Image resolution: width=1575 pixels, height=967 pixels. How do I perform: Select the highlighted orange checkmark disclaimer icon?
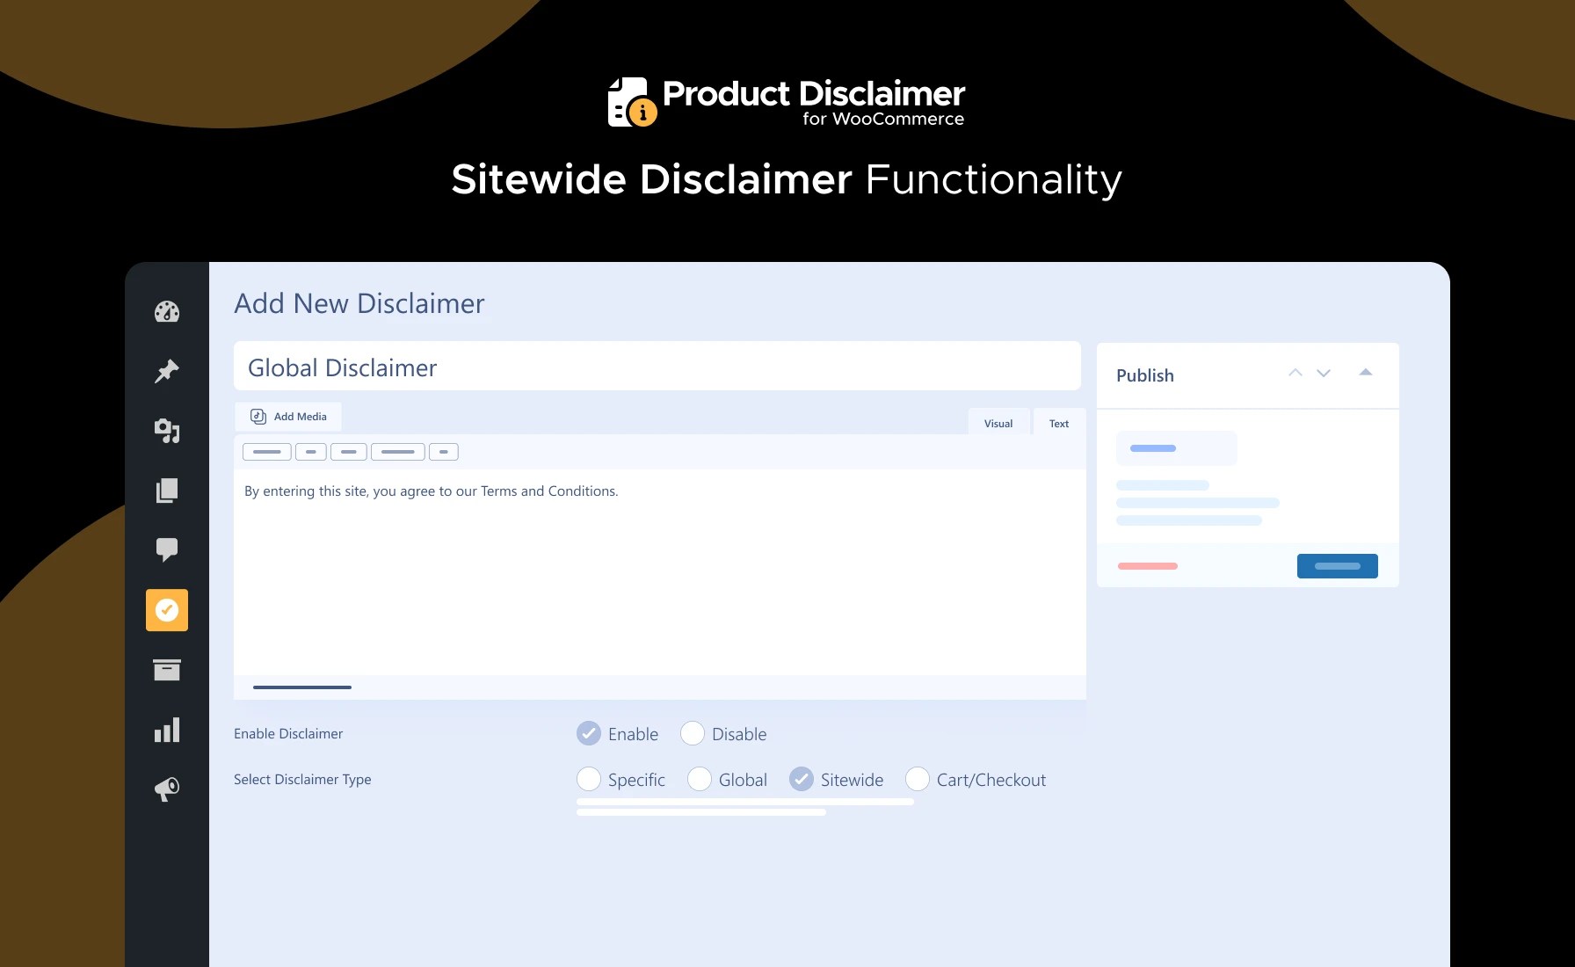167,610
